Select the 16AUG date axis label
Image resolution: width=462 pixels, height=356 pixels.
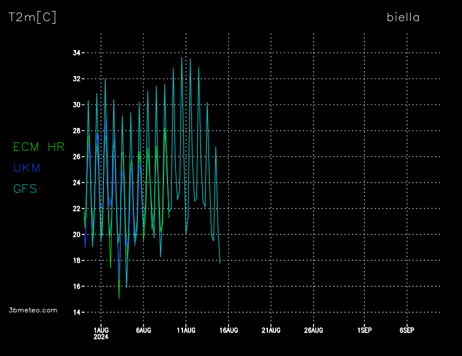point(229,330)
